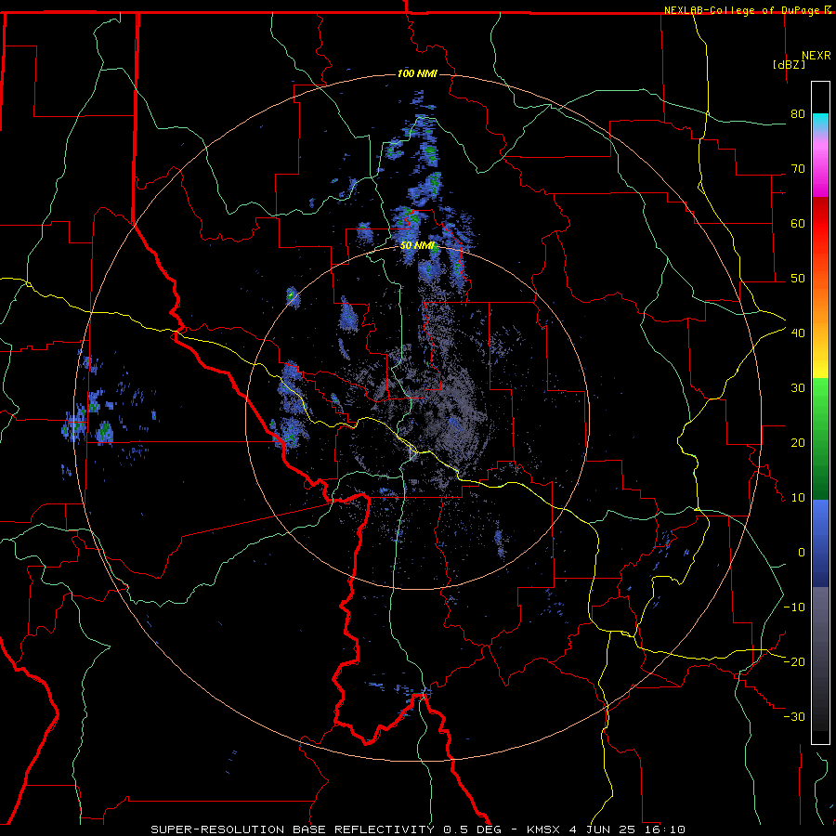836x836 pixels.
Task: Click the NEXR label above the scale
Action: [816, 56]
